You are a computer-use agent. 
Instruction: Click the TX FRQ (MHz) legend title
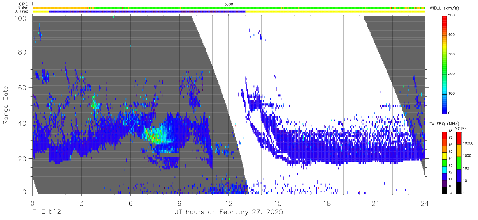(x=445, y=124)
